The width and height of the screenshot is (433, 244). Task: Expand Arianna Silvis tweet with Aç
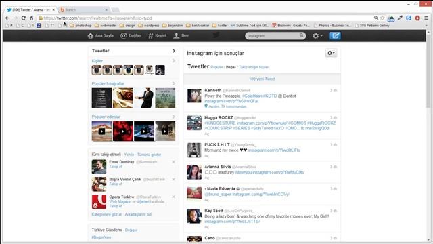pyautogui.click(x=206, y=178)
